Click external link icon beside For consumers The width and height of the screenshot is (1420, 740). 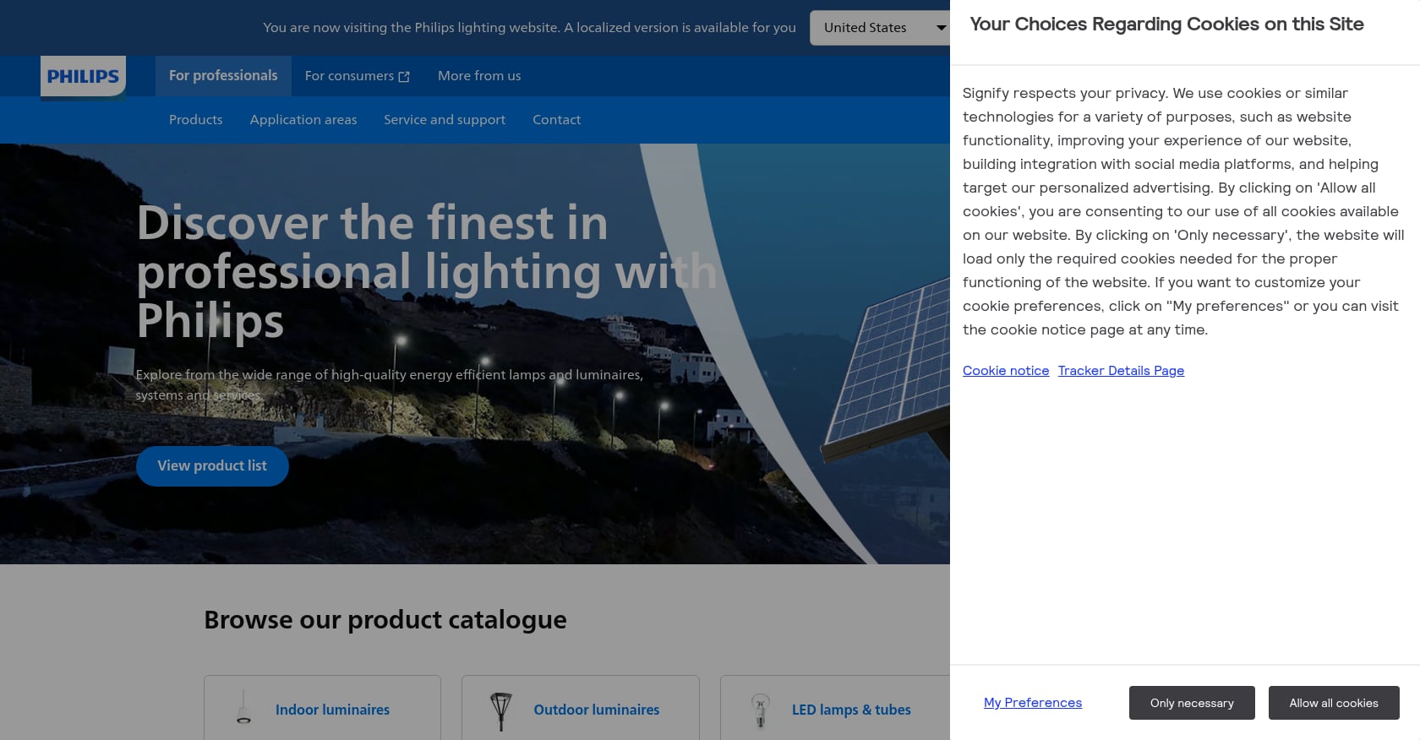click(x=404, y=77)
